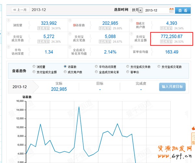Click the conversion rate value 2.14%

pos(110,52)
